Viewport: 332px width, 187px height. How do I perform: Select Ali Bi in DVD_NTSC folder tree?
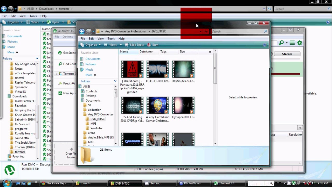[x=86, y=87]
